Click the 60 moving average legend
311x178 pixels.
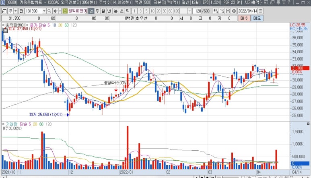coord(66,25)
